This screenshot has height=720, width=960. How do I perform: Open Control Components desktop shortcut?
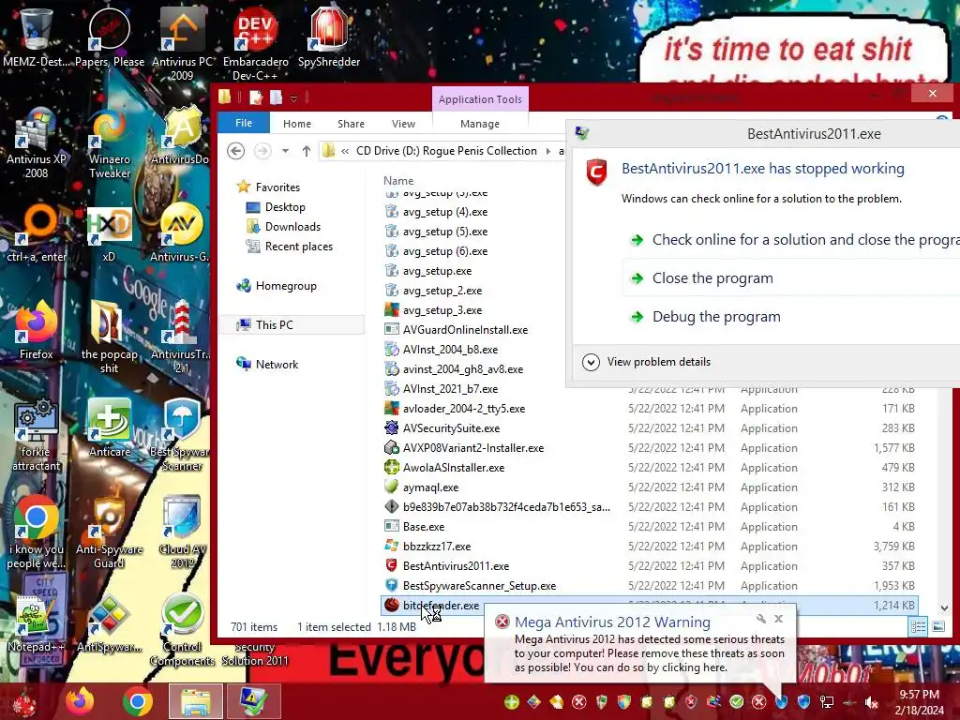point(182,631)
